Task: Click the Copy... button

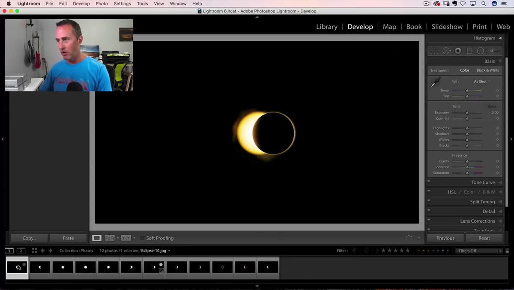Action: pyautogui.click(x=29, y=238)
